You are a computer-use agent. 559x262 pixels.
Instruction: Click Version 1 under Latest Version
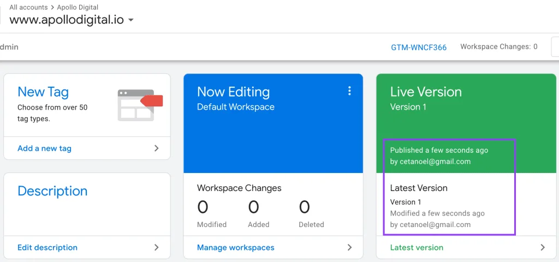(406, 202)
